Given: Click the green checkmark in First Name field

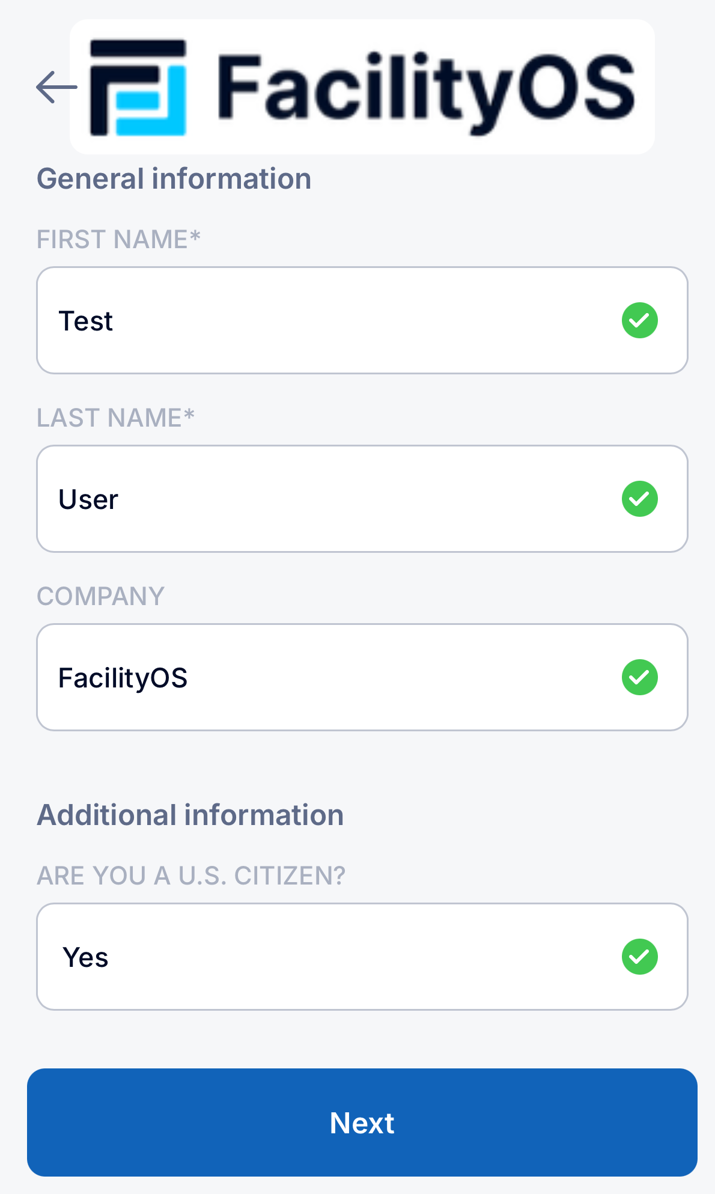Looking at the screenshot, I should point(639,320).
